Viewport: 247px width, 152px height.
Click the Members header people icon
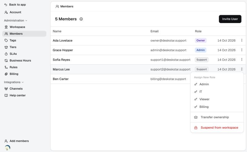click(57, 6)
